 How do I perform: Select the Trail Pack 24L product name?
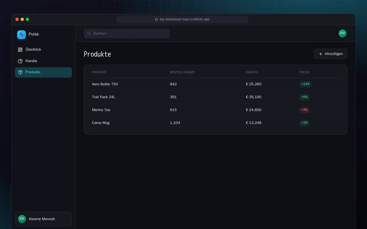click(x=104, y=97)
